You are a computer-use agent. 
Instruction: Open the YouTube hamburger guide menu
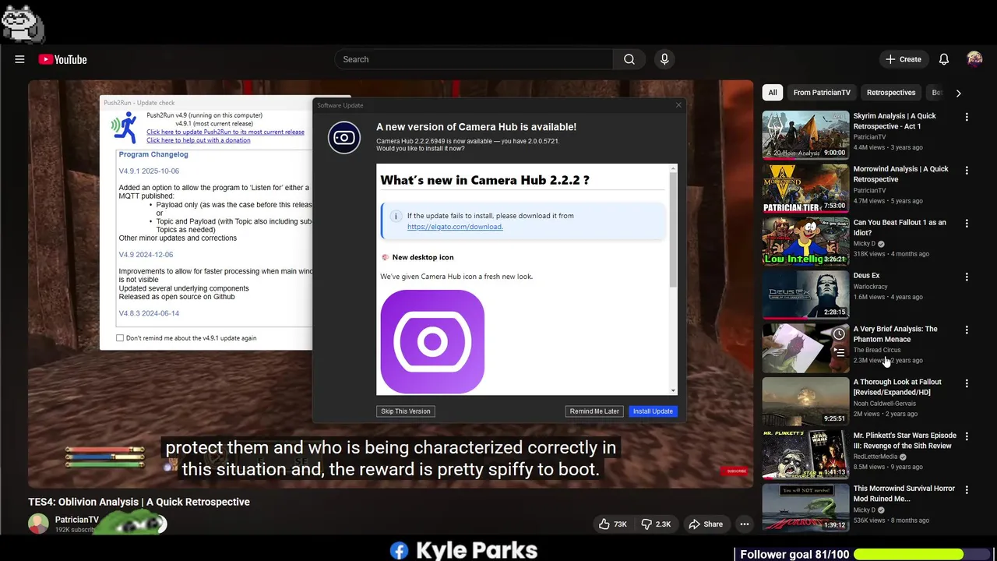click(x=19, y=59)
